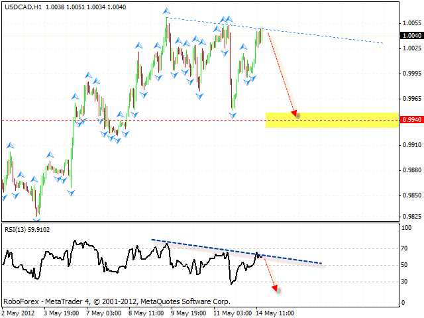Select the 1.0055 price axis label
Viewport: 424px width, 318px height.
pyautogui.click(x=409, y=23)
